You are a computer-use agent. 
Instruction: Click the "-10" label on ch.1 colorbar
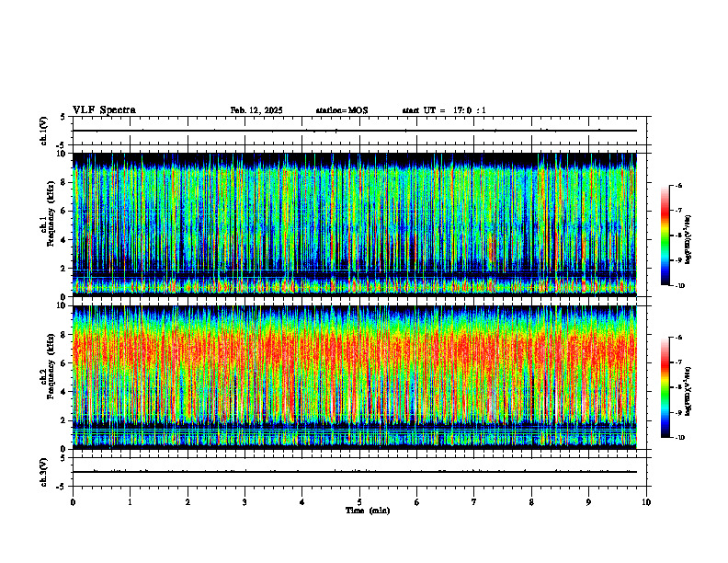pyautogui.click(x=680, y=285)
